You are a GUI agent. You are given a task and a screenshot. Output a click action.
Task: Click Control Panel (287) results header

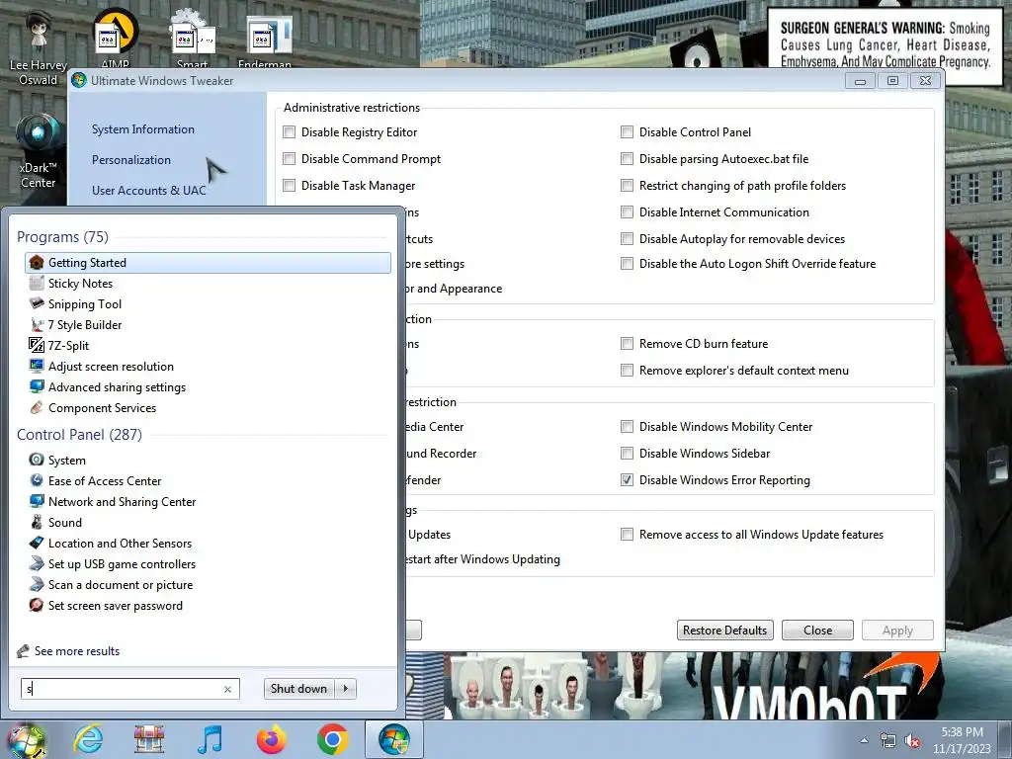[x=79, y=435]
